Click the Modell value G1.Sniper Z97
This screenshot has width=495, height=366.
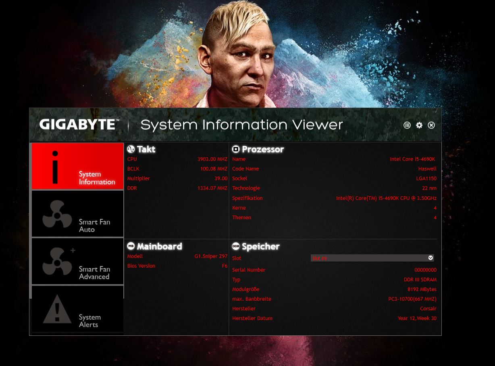pos(211,256)
